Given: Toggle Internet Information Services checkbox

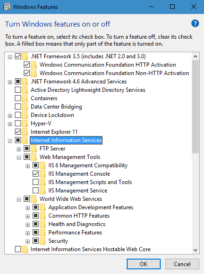Looking at the screenshot, I should tap(18, 140).
